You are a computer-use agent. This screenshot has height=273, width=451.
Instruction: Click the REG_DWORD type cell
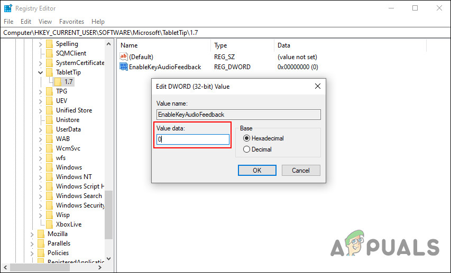[232, 67]
